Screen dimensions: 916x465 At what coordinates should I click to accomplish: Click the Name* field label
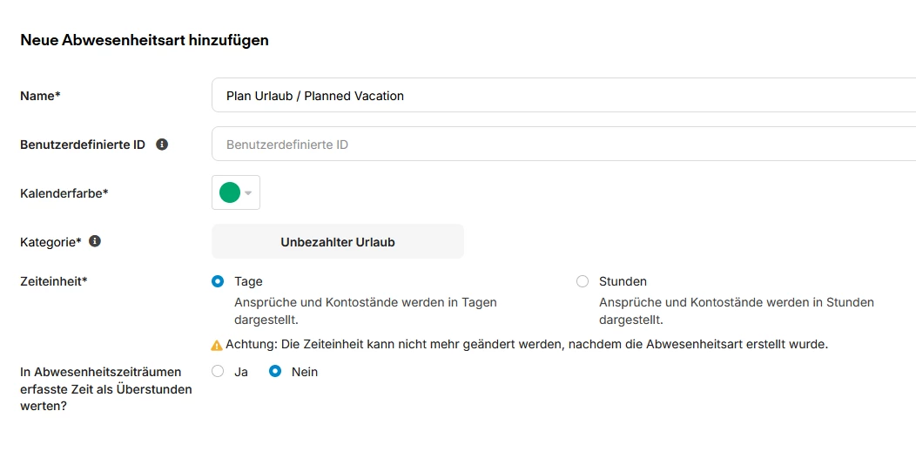pyautogui.click(x=40, y=96)
